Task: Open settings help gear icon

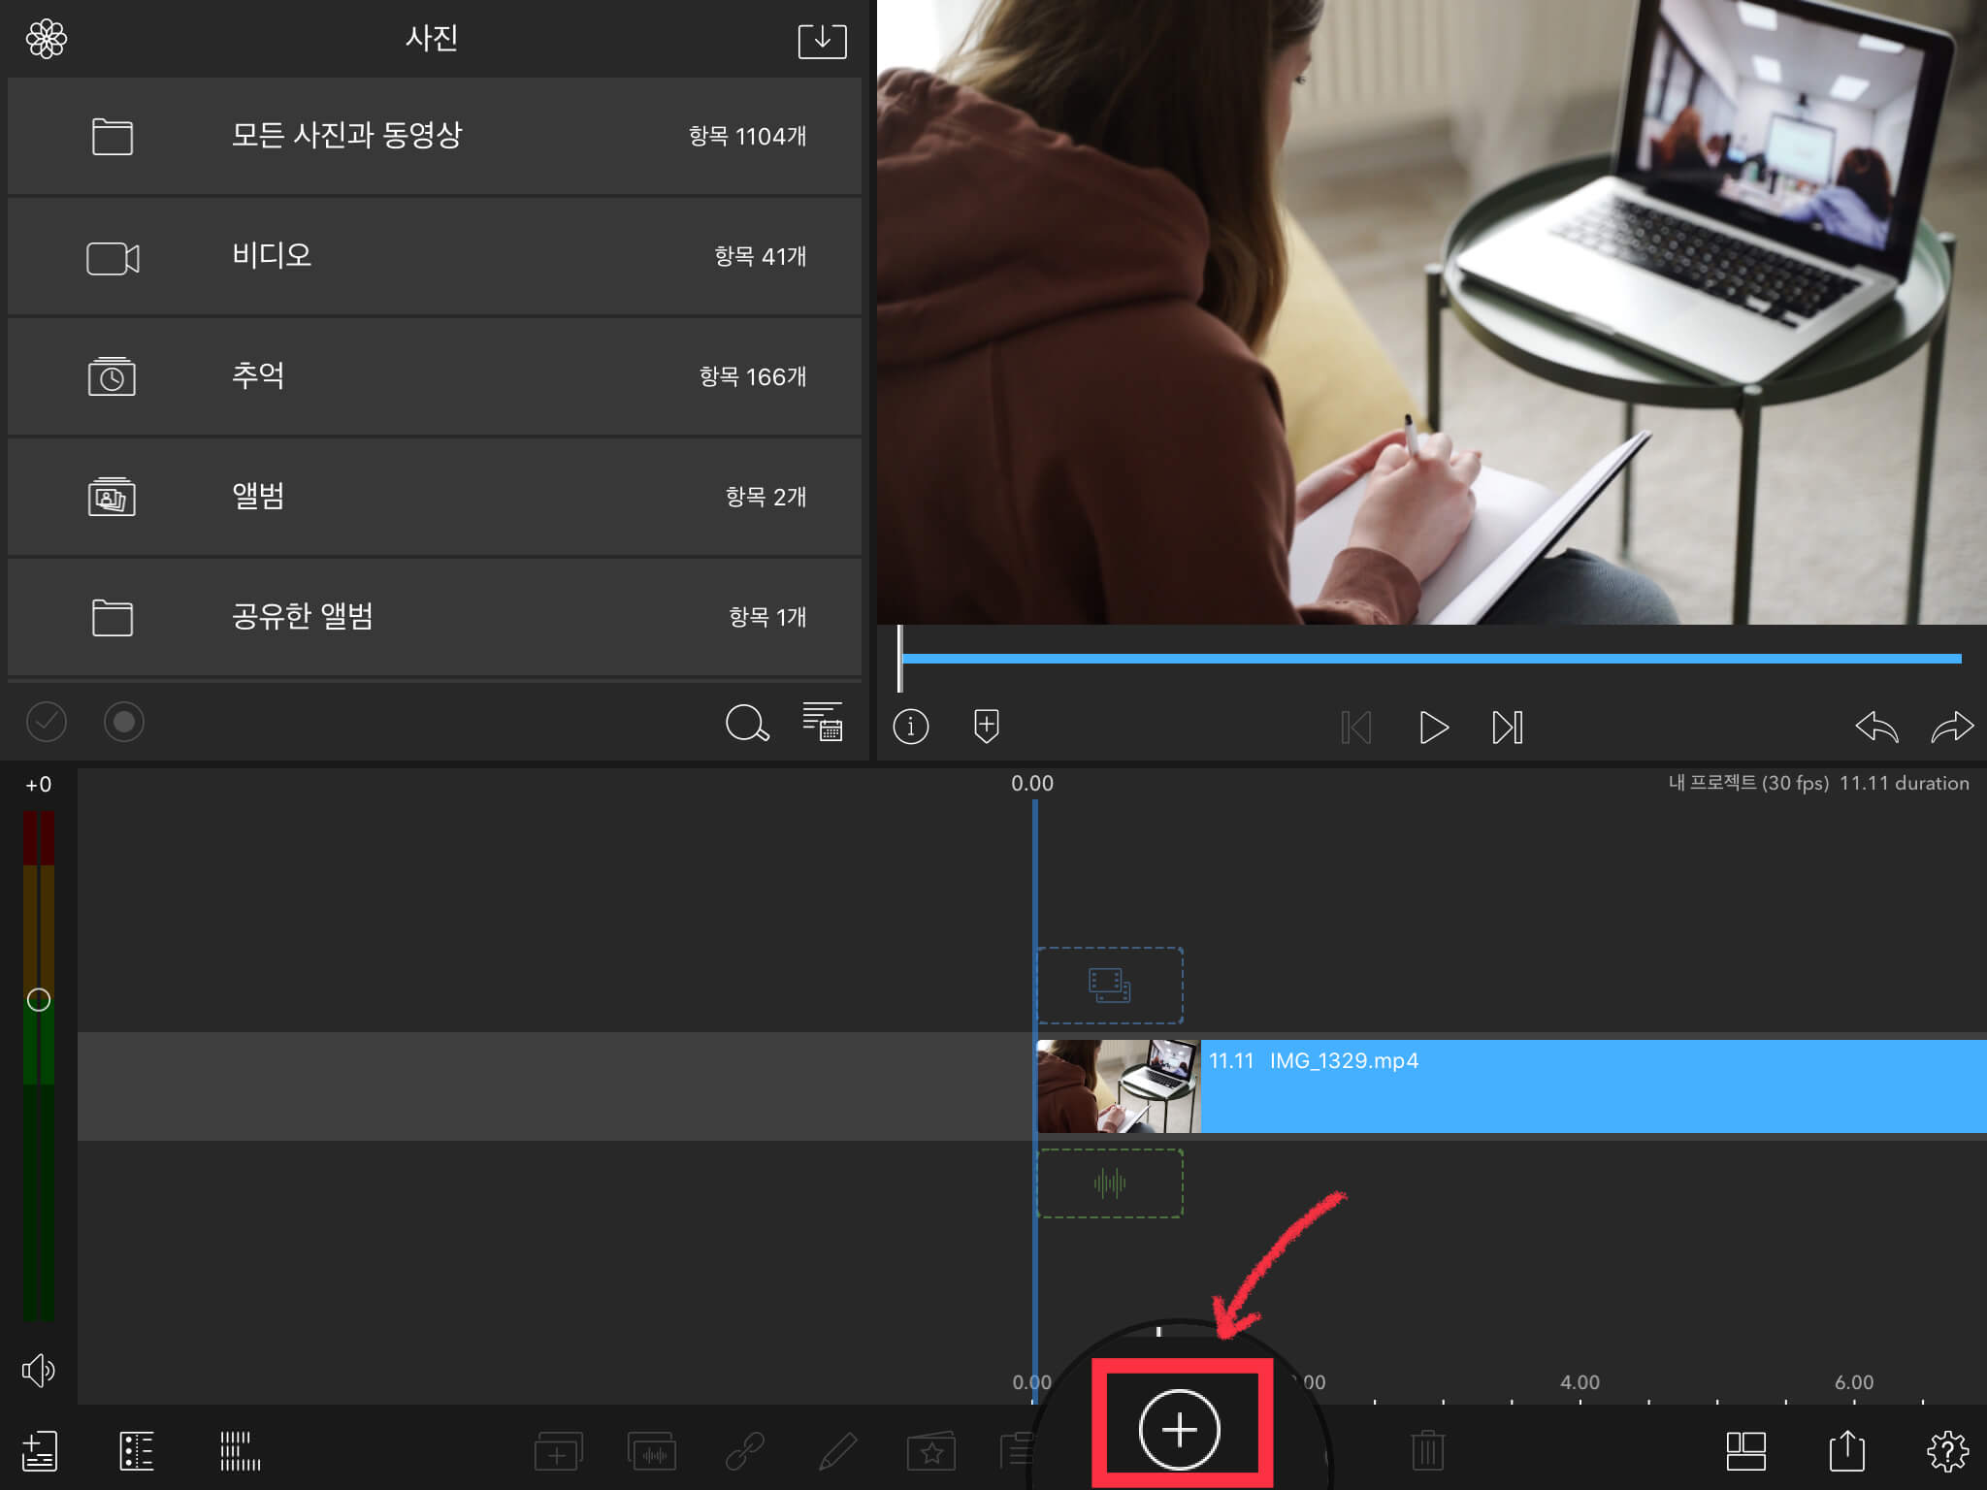Action: click(x=1946, y=1451)
